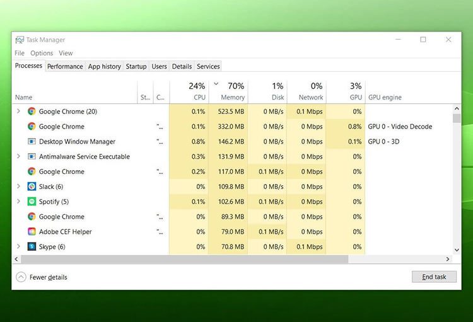Switch to the Performance tab
473x322 pixels.
(x=65, y=67)
